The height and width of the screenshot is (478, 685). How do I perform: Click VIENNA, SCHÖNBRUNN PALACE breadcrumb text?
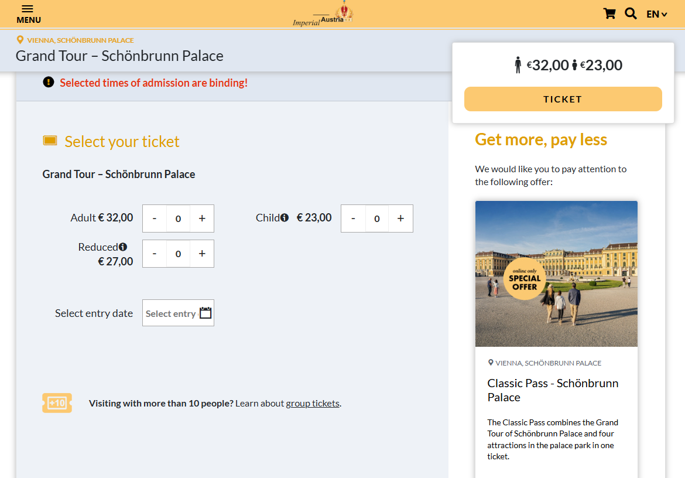pyautogui.click(x=80, y=40)
